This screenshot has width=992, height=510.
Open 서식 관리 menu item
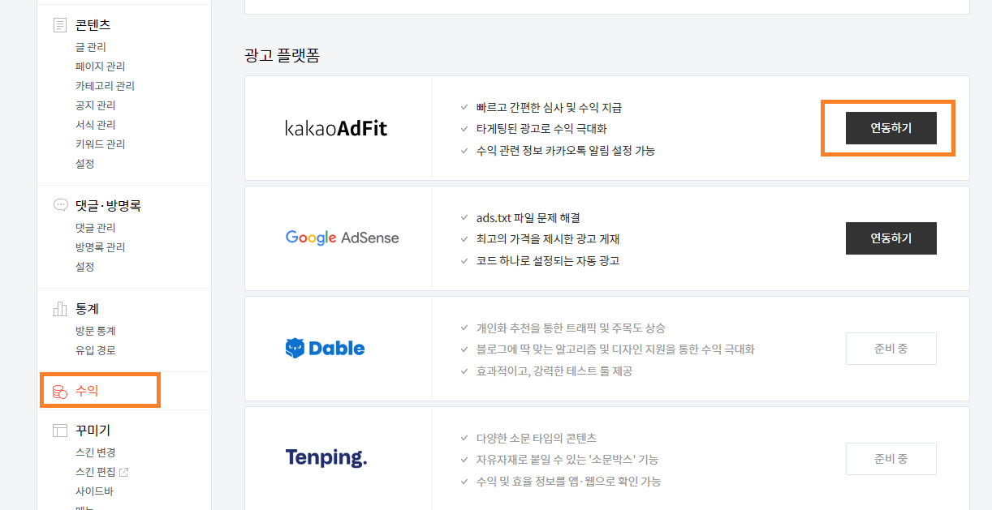(x=96, y=125)
